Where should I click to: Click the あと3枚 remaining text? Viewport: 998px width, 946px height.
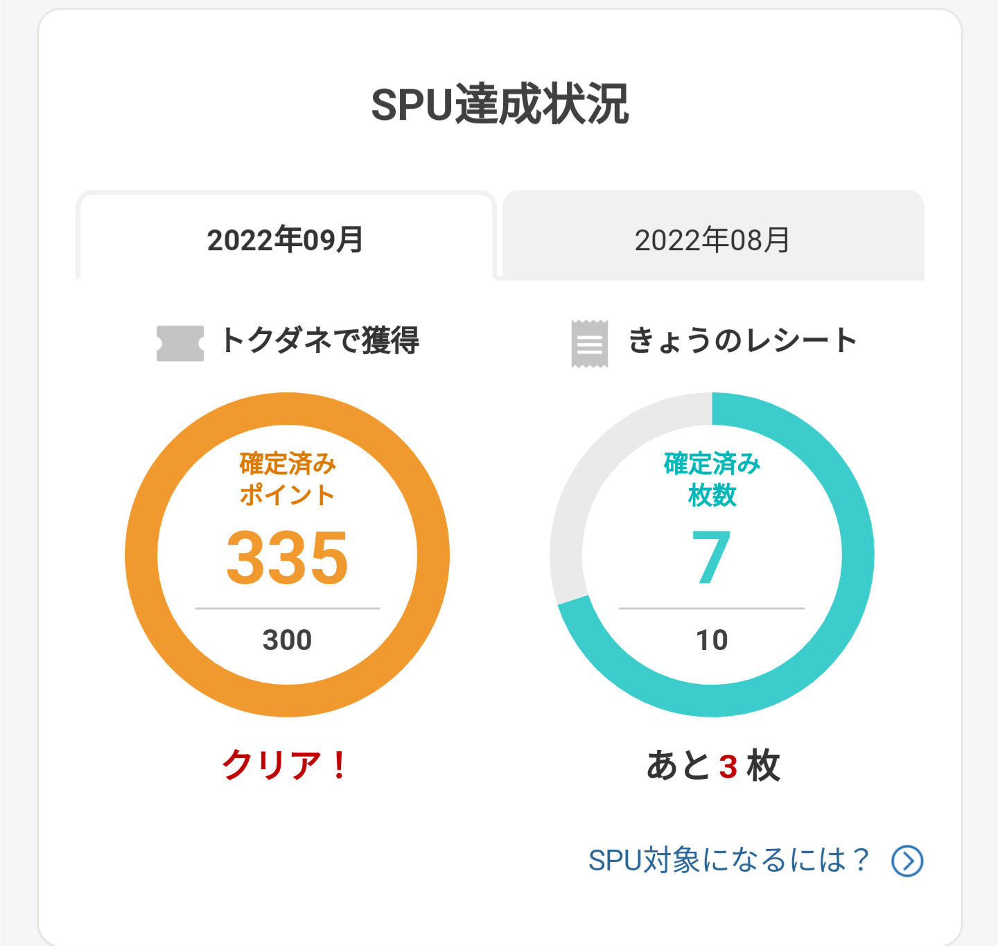712,766
